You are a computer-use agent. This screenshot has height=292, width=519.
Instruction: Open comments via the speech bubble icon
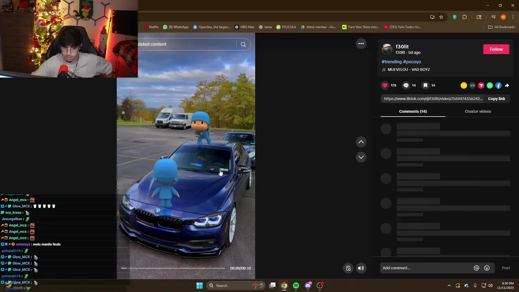click(406, 85)
